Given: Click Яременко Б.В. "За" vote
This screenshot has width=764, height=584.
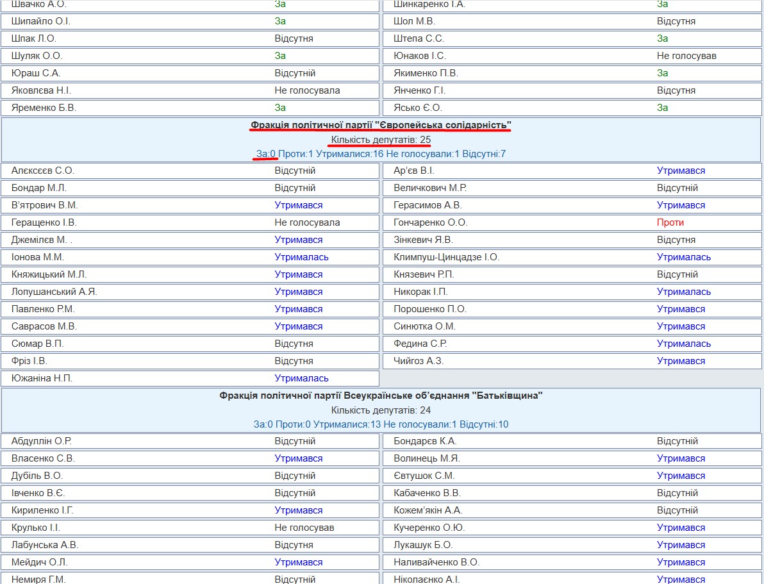Looking at the screenshot, I should pos(280,108).
